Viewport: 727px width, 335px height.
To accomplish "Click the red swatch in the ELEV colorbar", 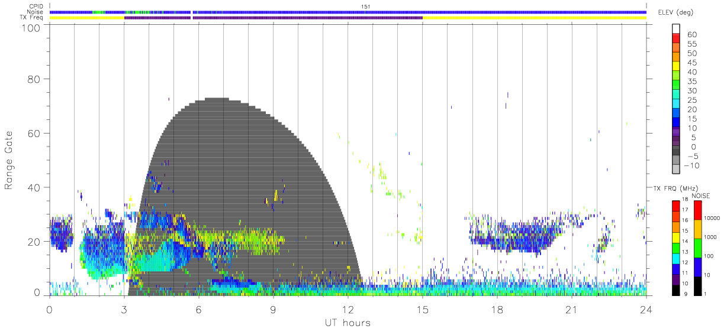I will [x=676, y=40].
